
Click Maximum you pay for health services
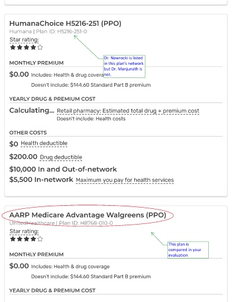(x=125, y=180)
